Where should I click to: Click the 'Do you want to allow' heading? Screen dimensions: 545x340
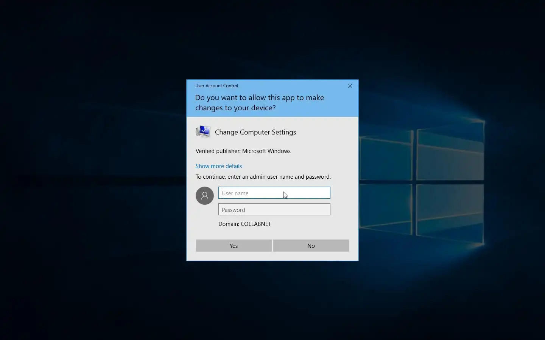[x=260, y=103]
